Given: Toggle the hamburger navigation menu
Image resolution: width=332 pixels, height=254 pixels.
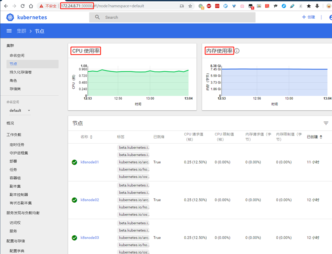Looking at the screenshot, I should point(9,31).
